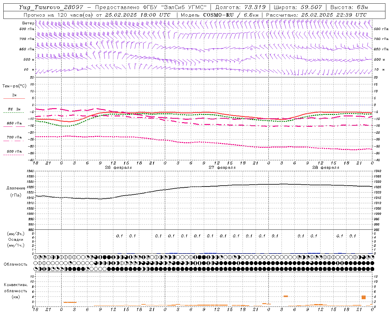Click the Ветер wind panel label

[28, 23]
